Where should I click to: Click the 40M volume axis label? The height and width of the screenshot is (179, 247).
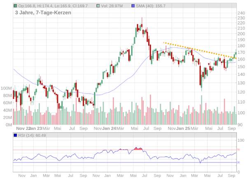tap(7, 110)
